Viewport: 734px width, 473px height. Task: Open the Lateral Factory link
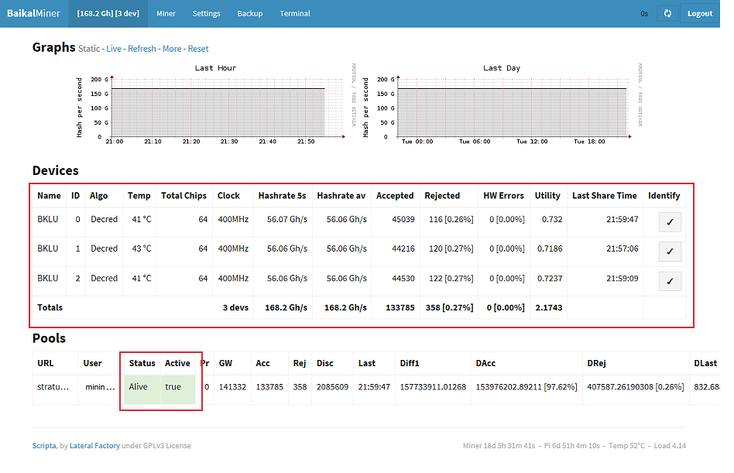pyautogui.click(x=94, y=446)
